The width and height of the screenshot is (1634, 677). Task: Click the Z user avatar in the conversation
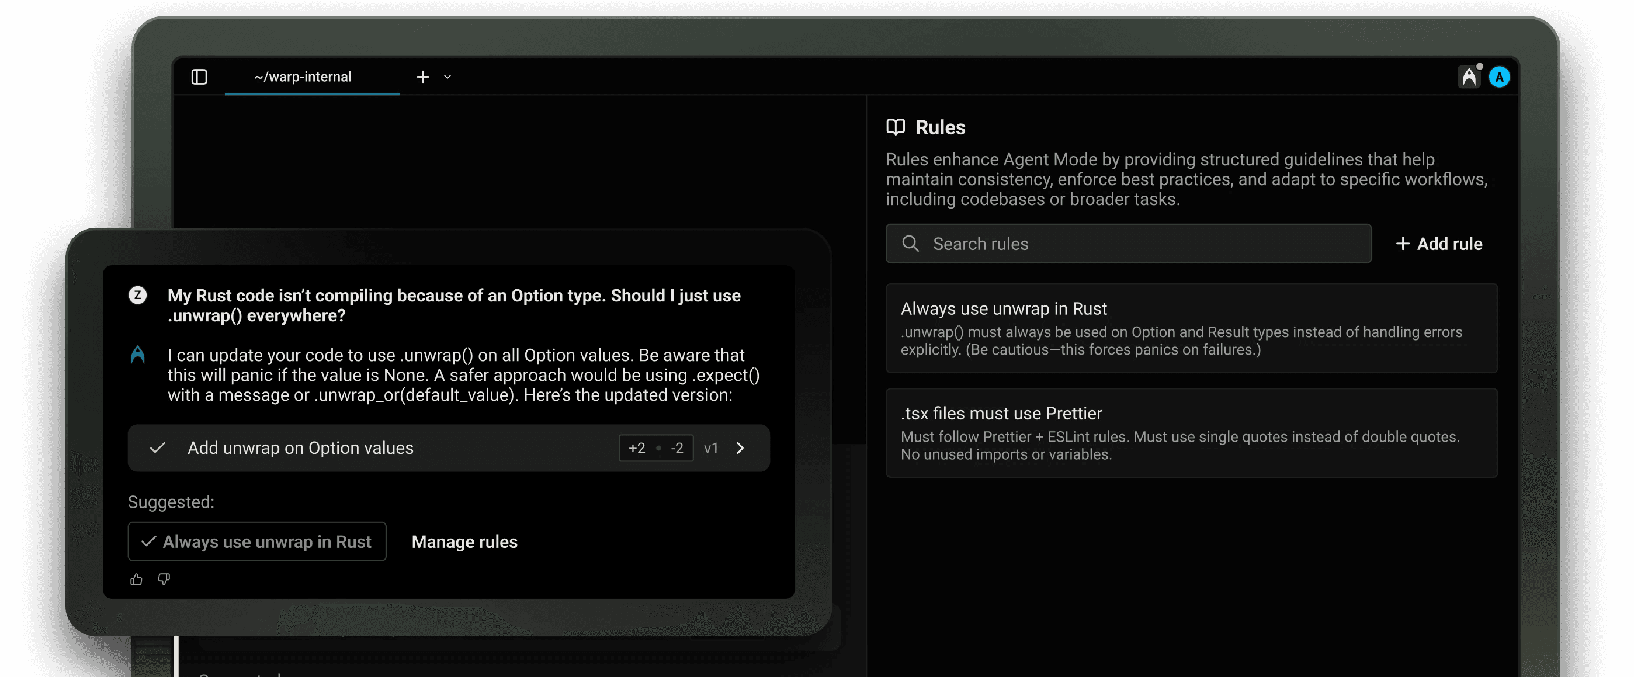[x=138, y=296]
